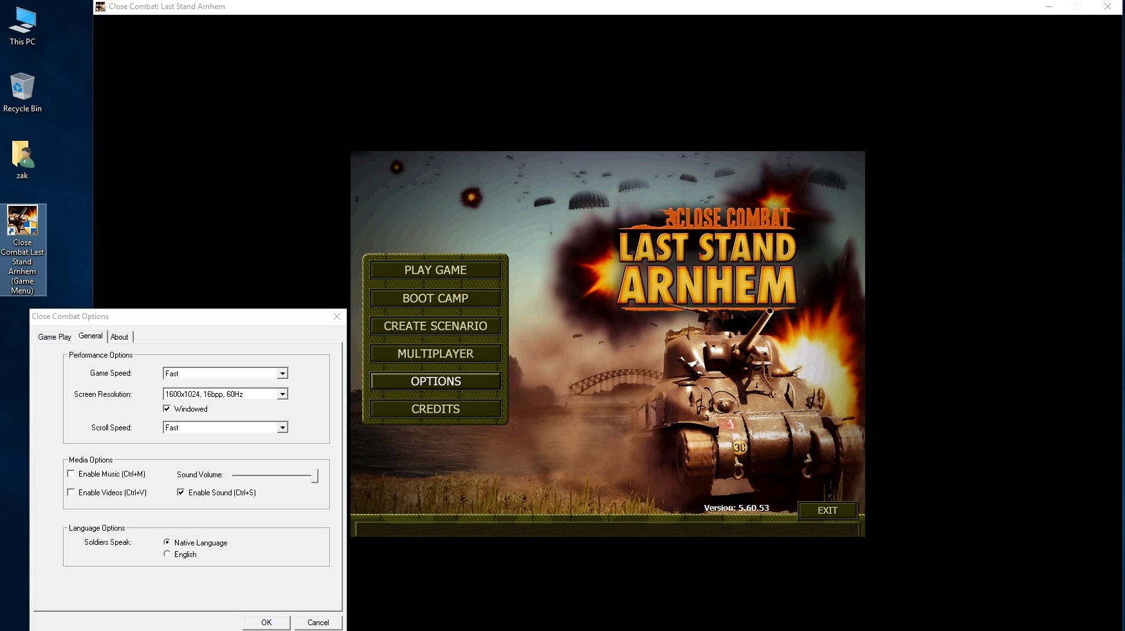Close the Close Combat Options dialog
This screenshot has height=631, width=1125.
click(x=337, y=316)
